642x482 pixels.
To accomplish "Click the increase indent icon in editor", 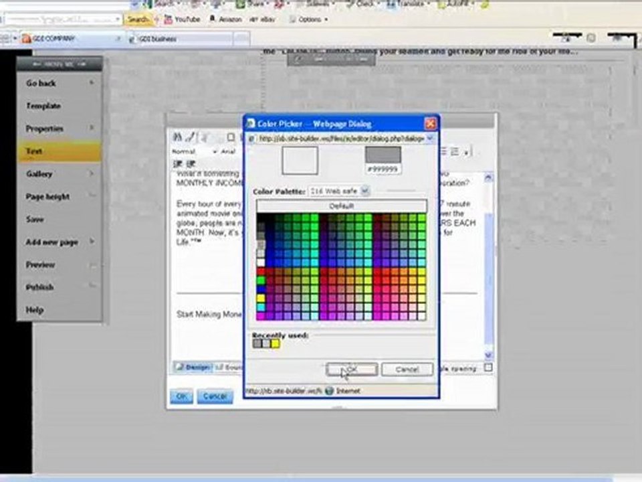I will click(191, 164).
